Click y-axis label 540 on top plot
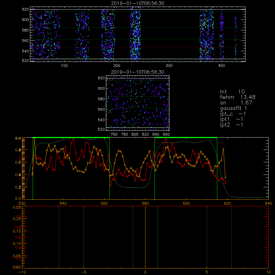 [25, 51]
